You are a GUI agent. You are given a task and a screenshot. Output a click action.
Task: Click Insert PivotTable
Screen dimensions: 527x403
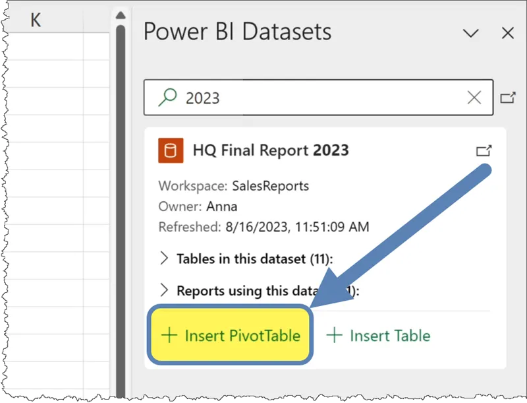click(x=231, y=335)
